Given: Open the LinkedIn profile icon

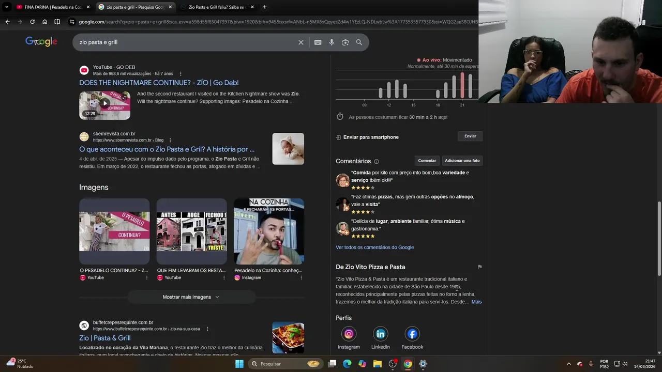Looking at the screenshot, I should point(381,334).
